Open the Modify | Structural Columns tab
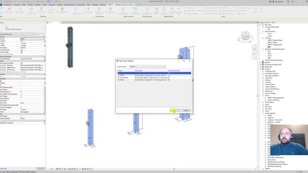This screenshot has height=173, width=308. 125,4
